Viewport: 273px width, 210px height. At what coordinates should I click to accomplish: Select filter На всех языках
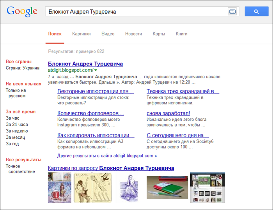pyautogui.click(x=23, y=84)
